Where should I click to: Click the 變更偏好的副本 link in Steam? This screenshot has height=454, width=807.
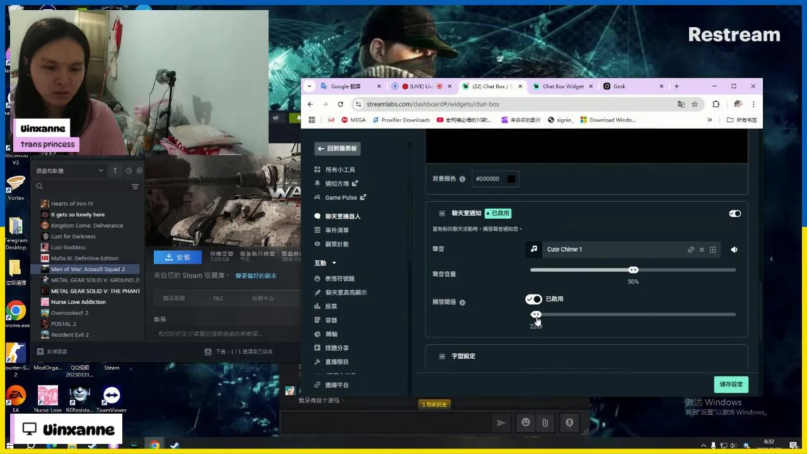click(x=256, y=276)
